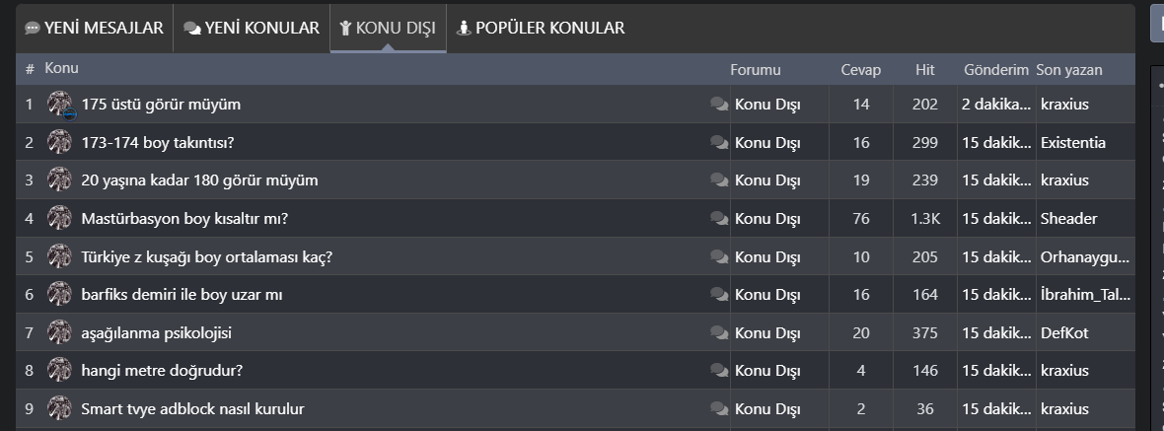The image size is (1164, 431).
Task: Open Existentia's user profile link
Action: click(1072, 143)
